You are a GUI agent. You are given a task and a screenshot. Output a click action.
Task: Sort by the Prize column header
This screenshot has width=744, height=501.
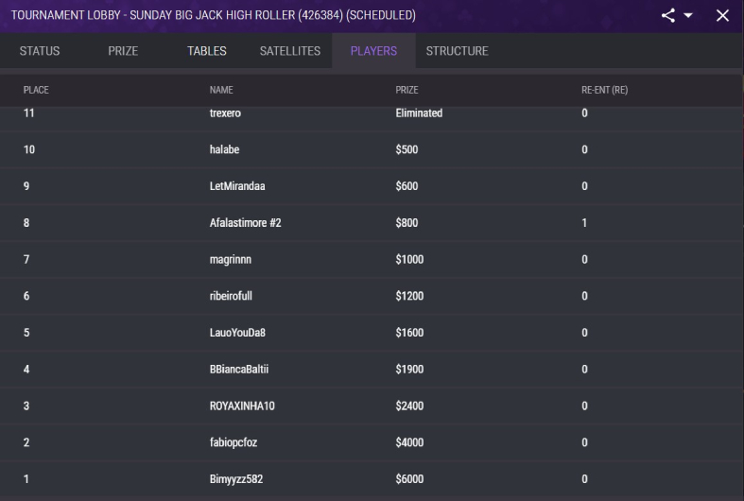(x=407, y=90)
